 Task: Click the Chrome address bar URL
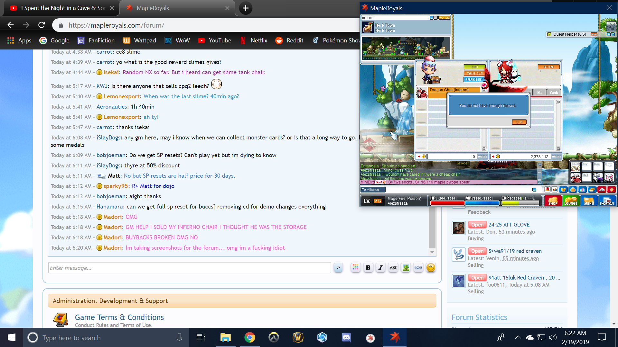click(x=116, y=25)
